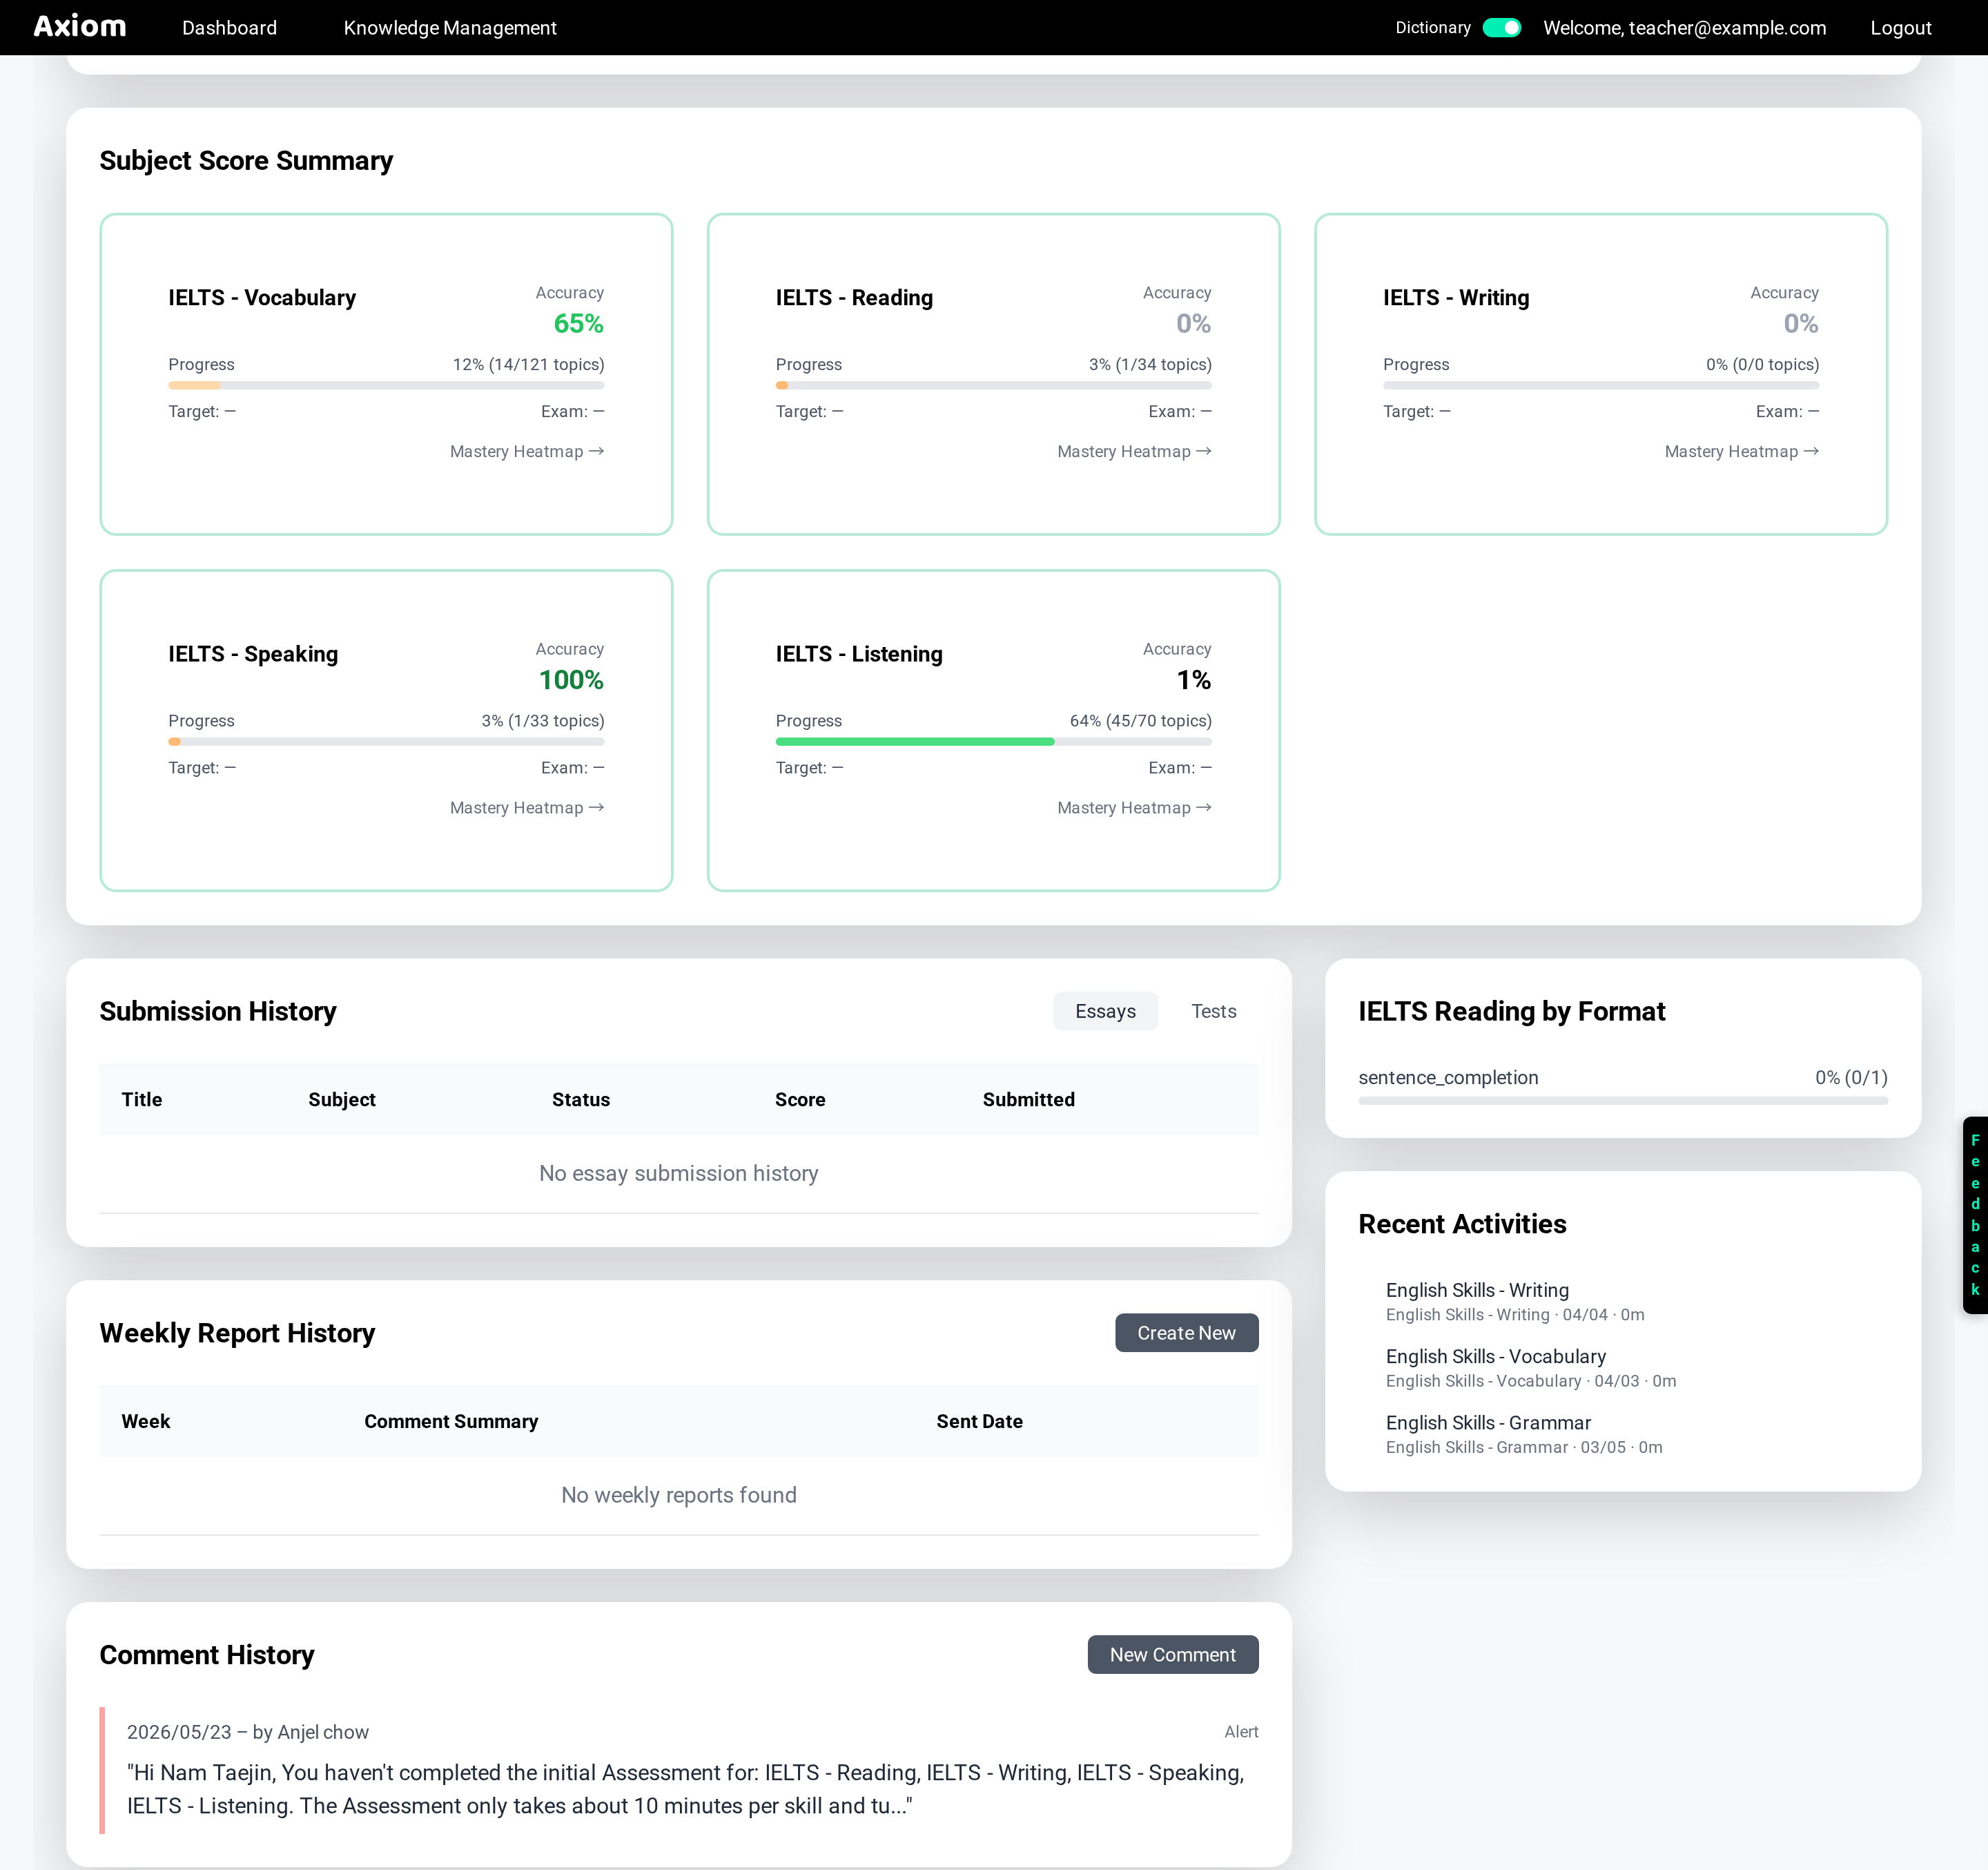The image size is (1988, 1870).
Task: Click the Status column header
Action: tap(581, 1099)
